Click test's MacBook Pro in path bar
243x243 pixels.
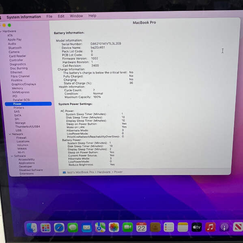coord(80,172)
